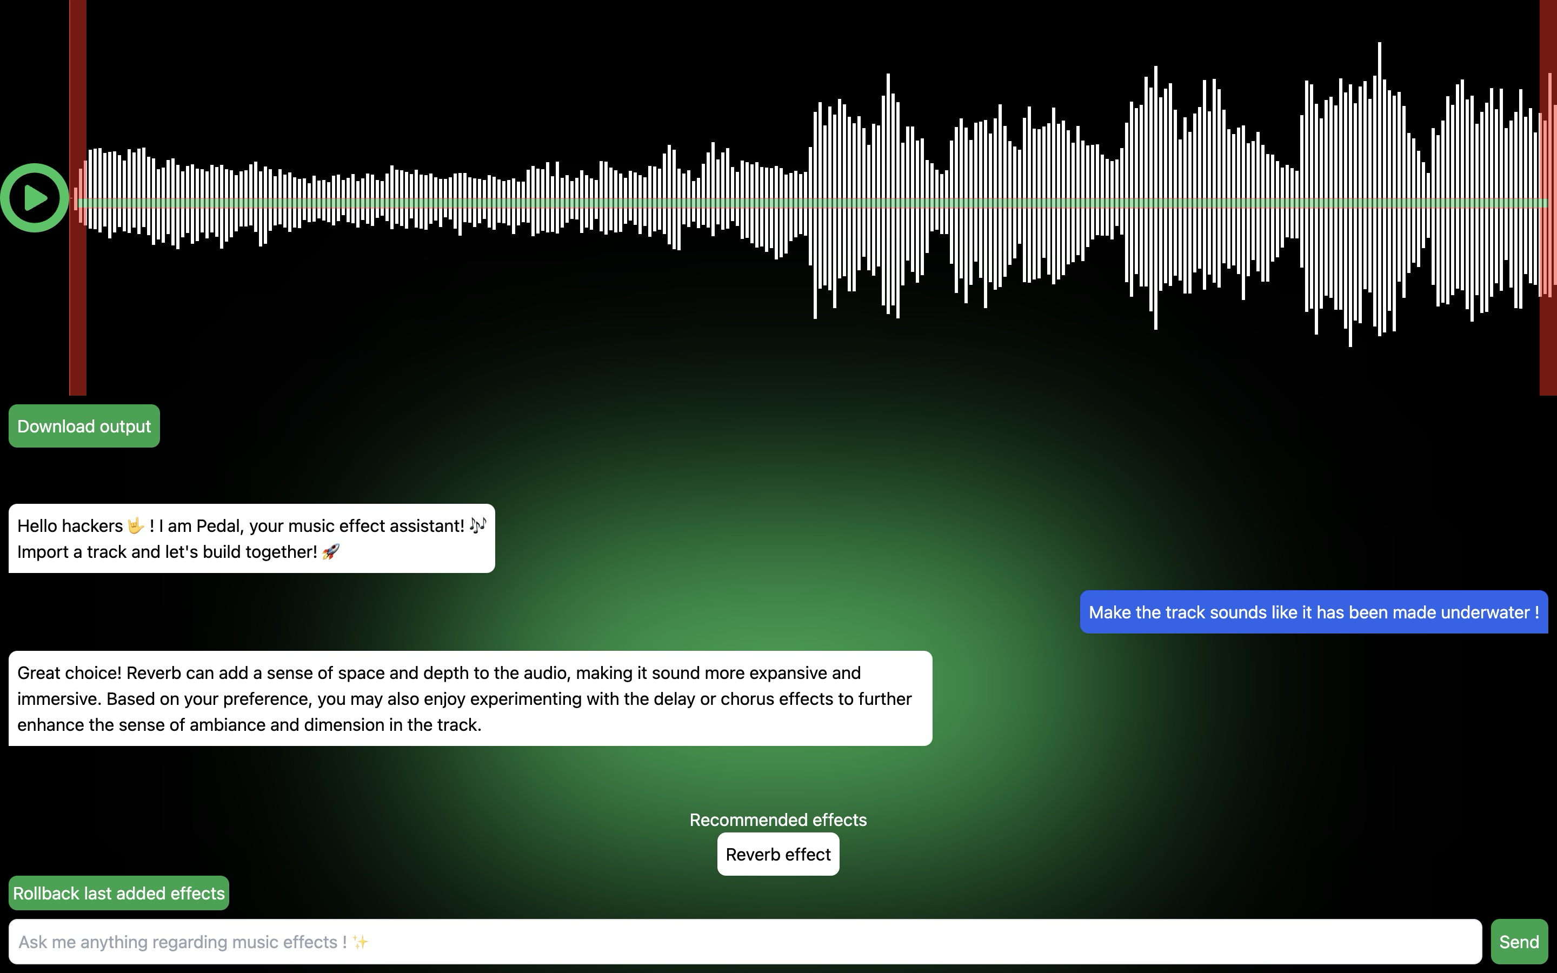Click Rollback last added effects

pos(119,893)
